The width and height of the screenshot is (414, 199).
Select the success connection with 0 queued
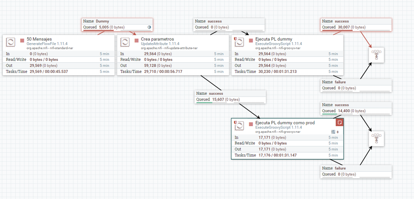coord(229,24)
